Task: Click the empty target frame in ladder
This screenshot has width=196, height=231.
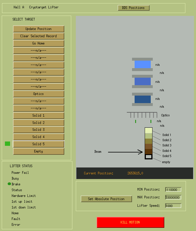Action: [x=148, y=157]
